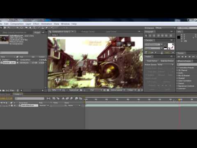Select the Rotation tool in toolbar

14,28
